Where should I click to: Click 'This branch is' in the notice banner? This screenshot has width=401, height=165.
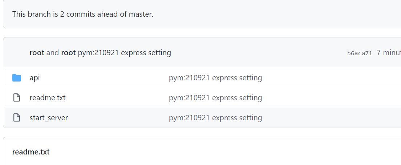point(31,14)
